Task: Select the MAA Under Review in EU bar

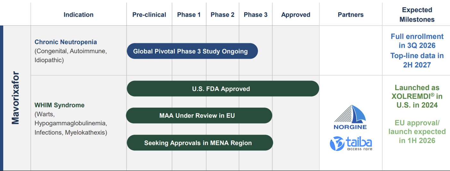Action: pos(199,115)
